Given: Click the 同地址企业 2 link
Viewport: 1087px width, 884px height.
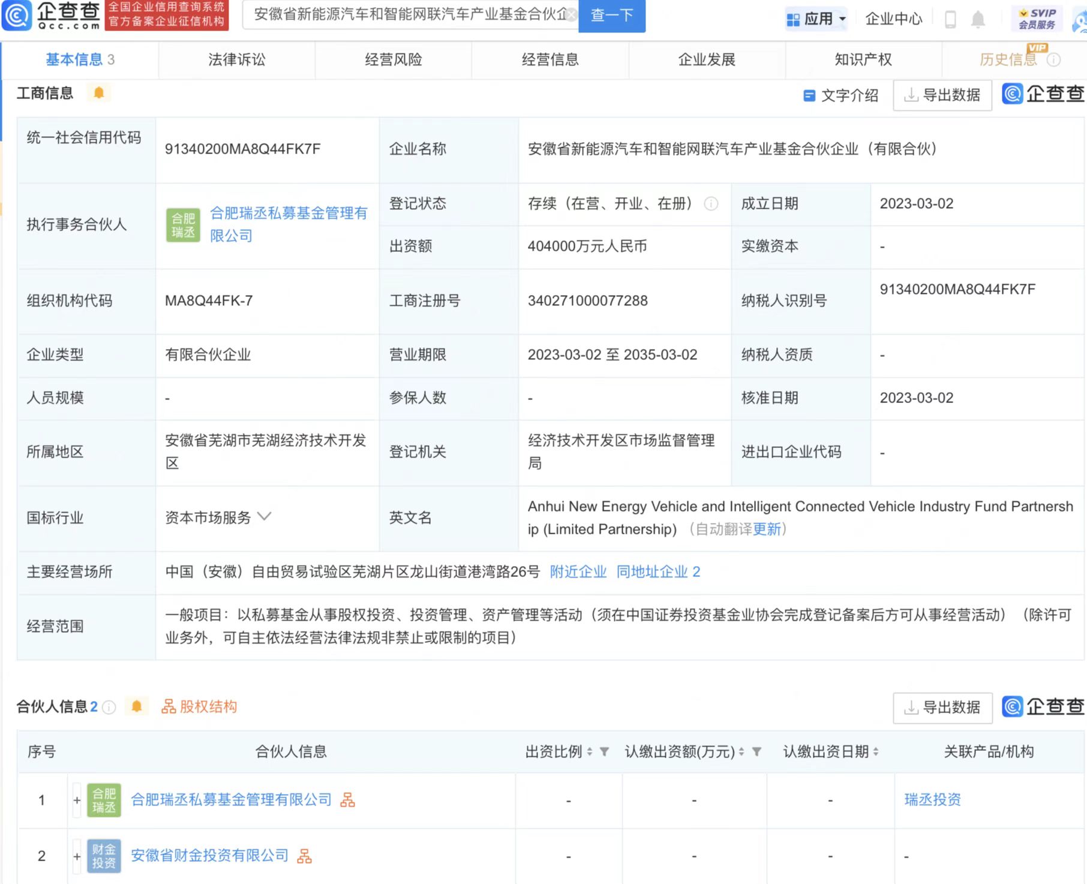Looking at the screenshot, I should (x=657, y=572).
